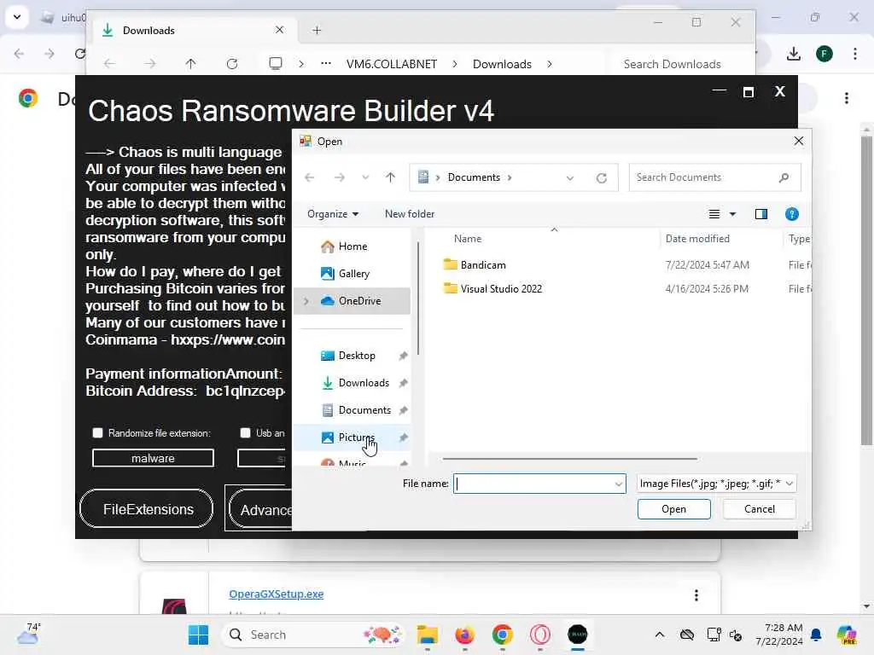
Task: Click New folder in the Open dialog
Action: pyautogui.click(x=410, y=214)
